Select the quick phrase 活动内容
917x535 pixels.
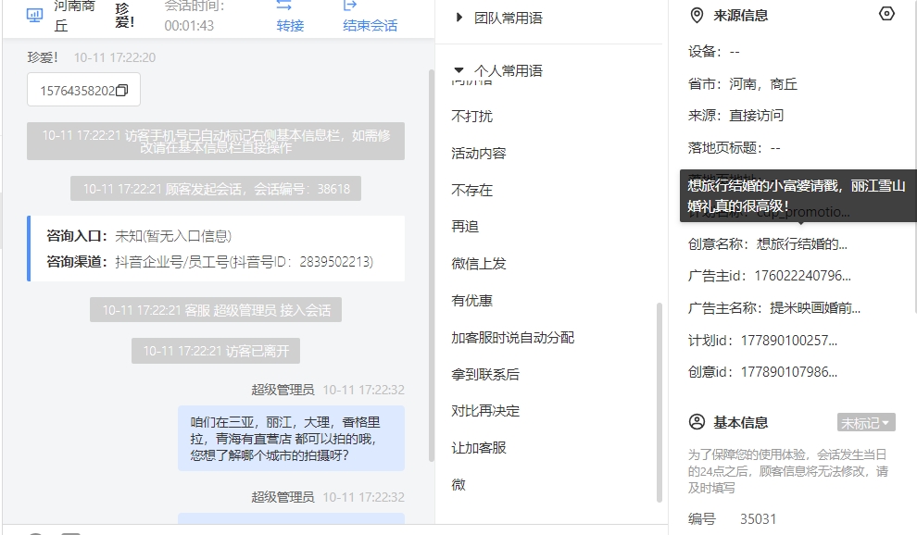coord(478,154)
